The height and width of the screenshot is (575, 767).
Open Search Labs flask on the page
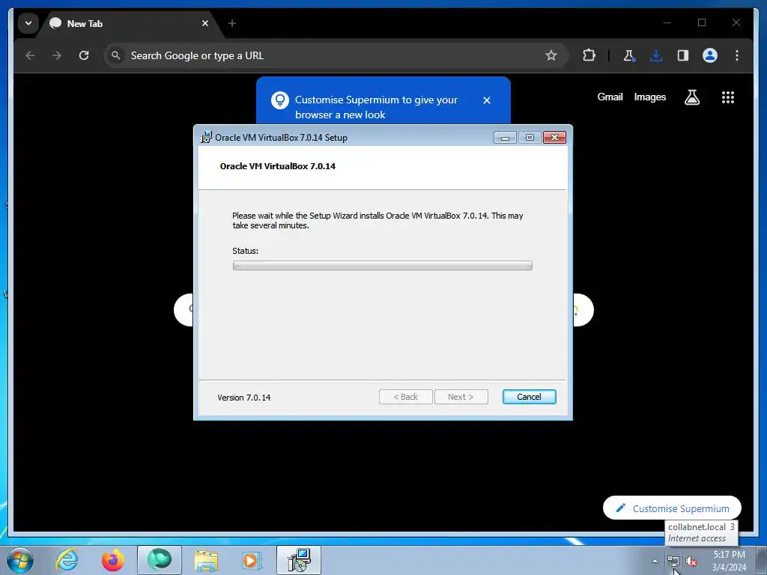coord(691,97)
